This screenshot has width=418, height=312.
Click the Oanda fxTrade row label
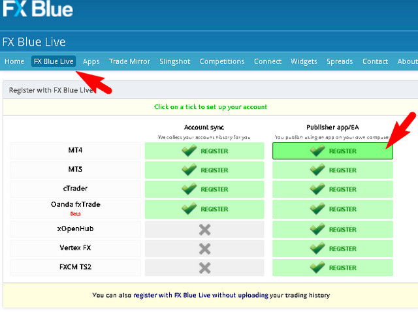pos(76,204)
